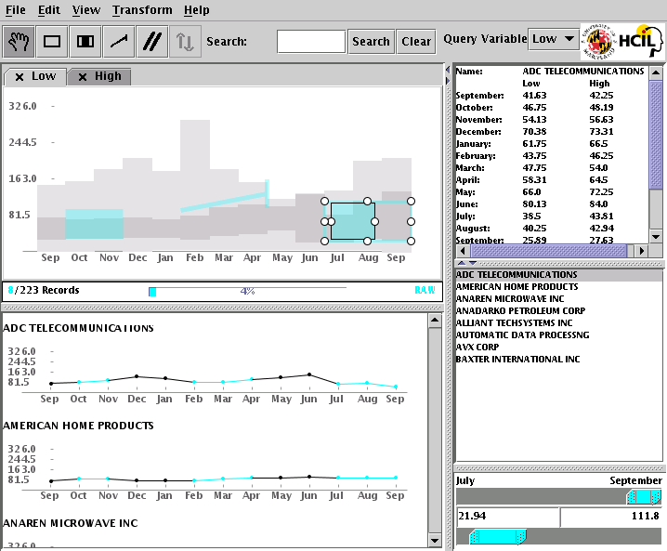
Task: Click time series panel scroll up arrow
Action: pyautogui.click(x=435, y=321)
